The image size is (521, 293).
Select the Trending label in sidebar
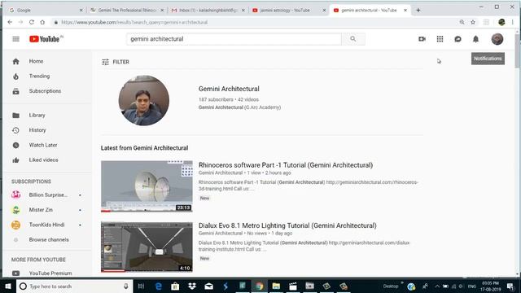click(39, 76)
